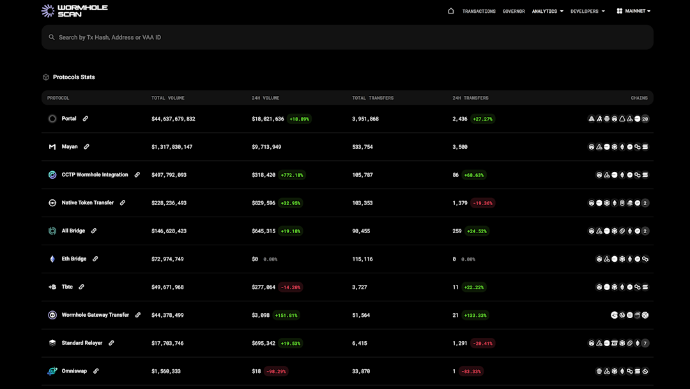Screen dimensions: 690x389
Task: Select the Omniswap protocol name
Action: (x=74, y=371)
